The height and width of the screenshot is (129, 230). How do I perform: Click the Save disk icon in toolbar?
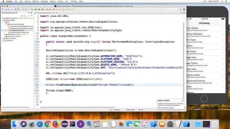(x=6, y=9)
